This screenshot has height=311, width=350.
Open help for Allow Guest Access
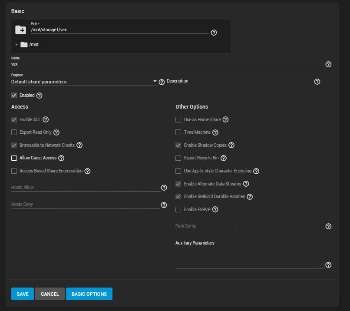coord(61,158)
